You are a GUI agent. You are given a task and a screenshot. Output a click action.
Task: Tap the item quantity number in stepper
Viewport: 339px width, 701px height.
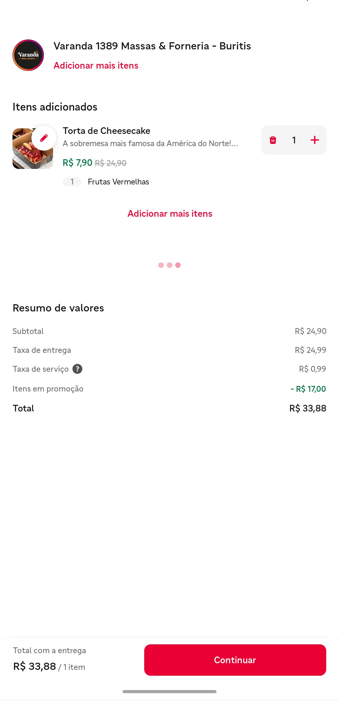tap(294, 140)
